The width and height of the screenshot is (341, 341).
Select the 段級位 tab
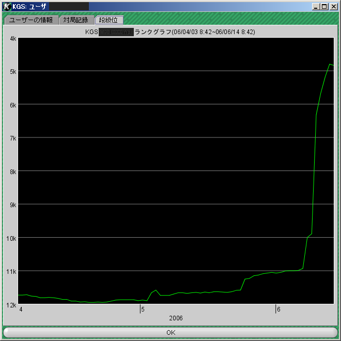coord(109,20)
